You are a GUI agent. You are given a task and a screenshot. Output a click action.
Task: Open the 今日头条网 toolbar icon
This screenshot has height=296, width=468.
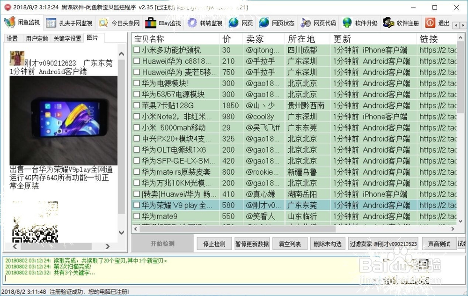pyautogui.click(x=103, y=23)
